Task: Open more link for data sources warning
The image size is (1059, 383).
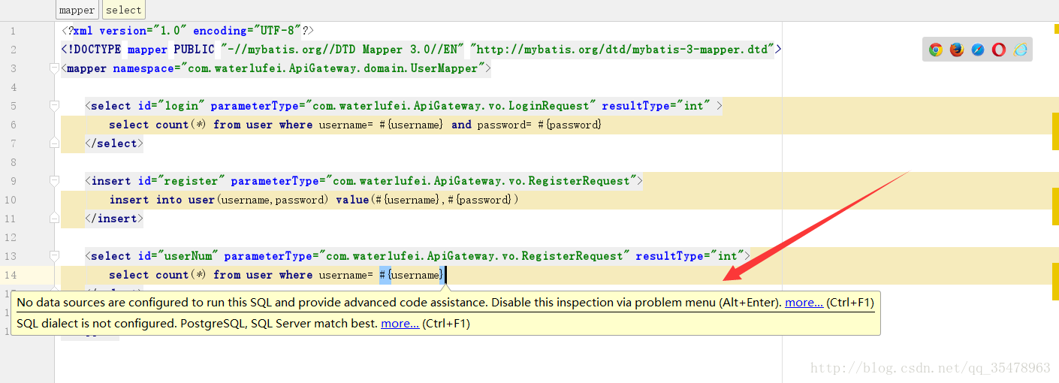Action: point(804,303)
